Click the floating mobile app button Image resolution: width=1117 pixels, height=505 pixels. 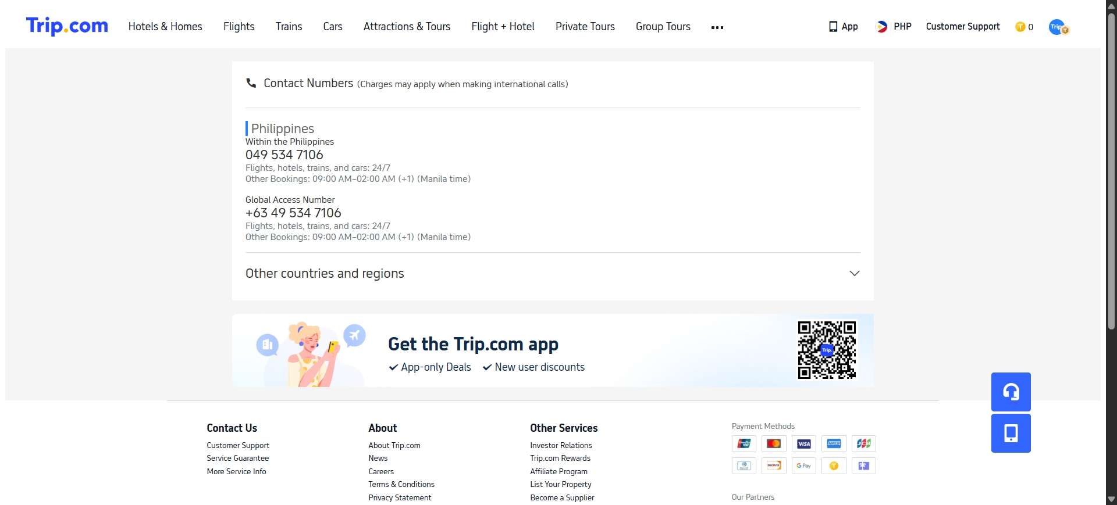[1011, 433]
